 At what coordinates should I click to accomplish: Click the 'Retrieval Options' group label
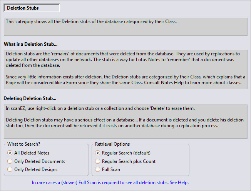[112, 144]
